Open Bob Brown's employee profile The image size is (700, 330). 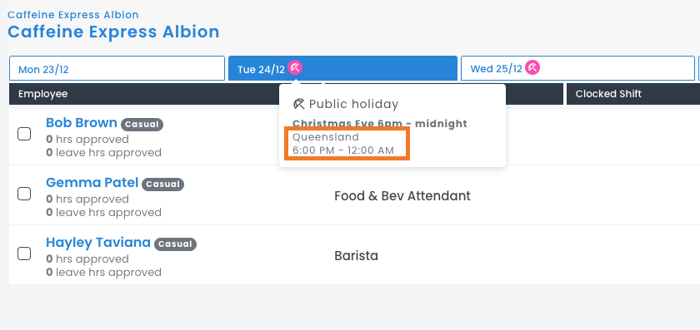coord(82,122)
